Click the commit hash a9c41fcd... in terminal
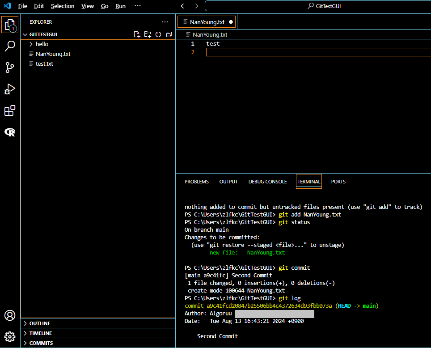 (x=269, y=306)
